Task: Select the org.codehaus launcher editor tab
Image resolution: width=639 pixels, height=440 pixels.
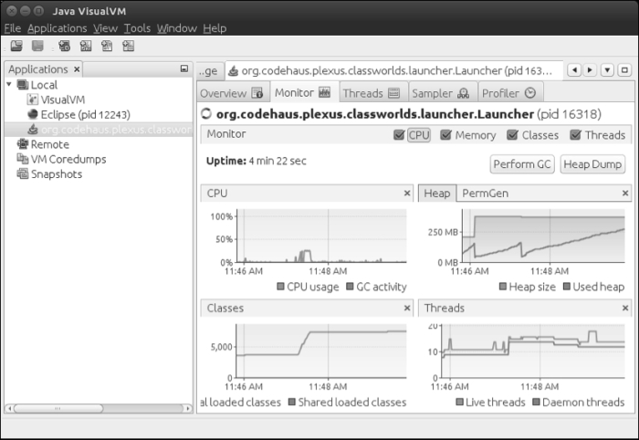Action: pos(394,71)
